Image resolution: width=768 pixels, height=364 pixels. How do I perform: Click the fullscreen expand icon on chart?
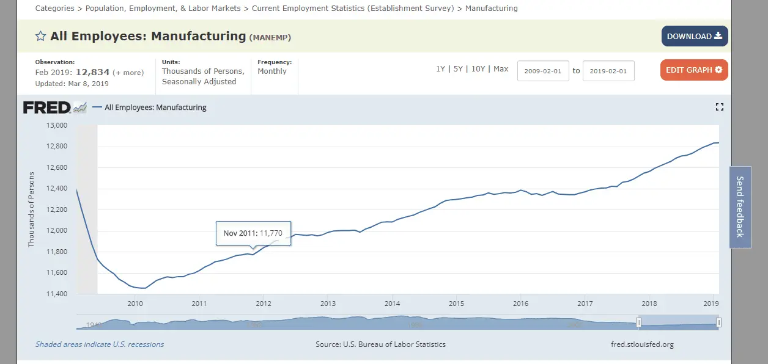coord(719,107)
